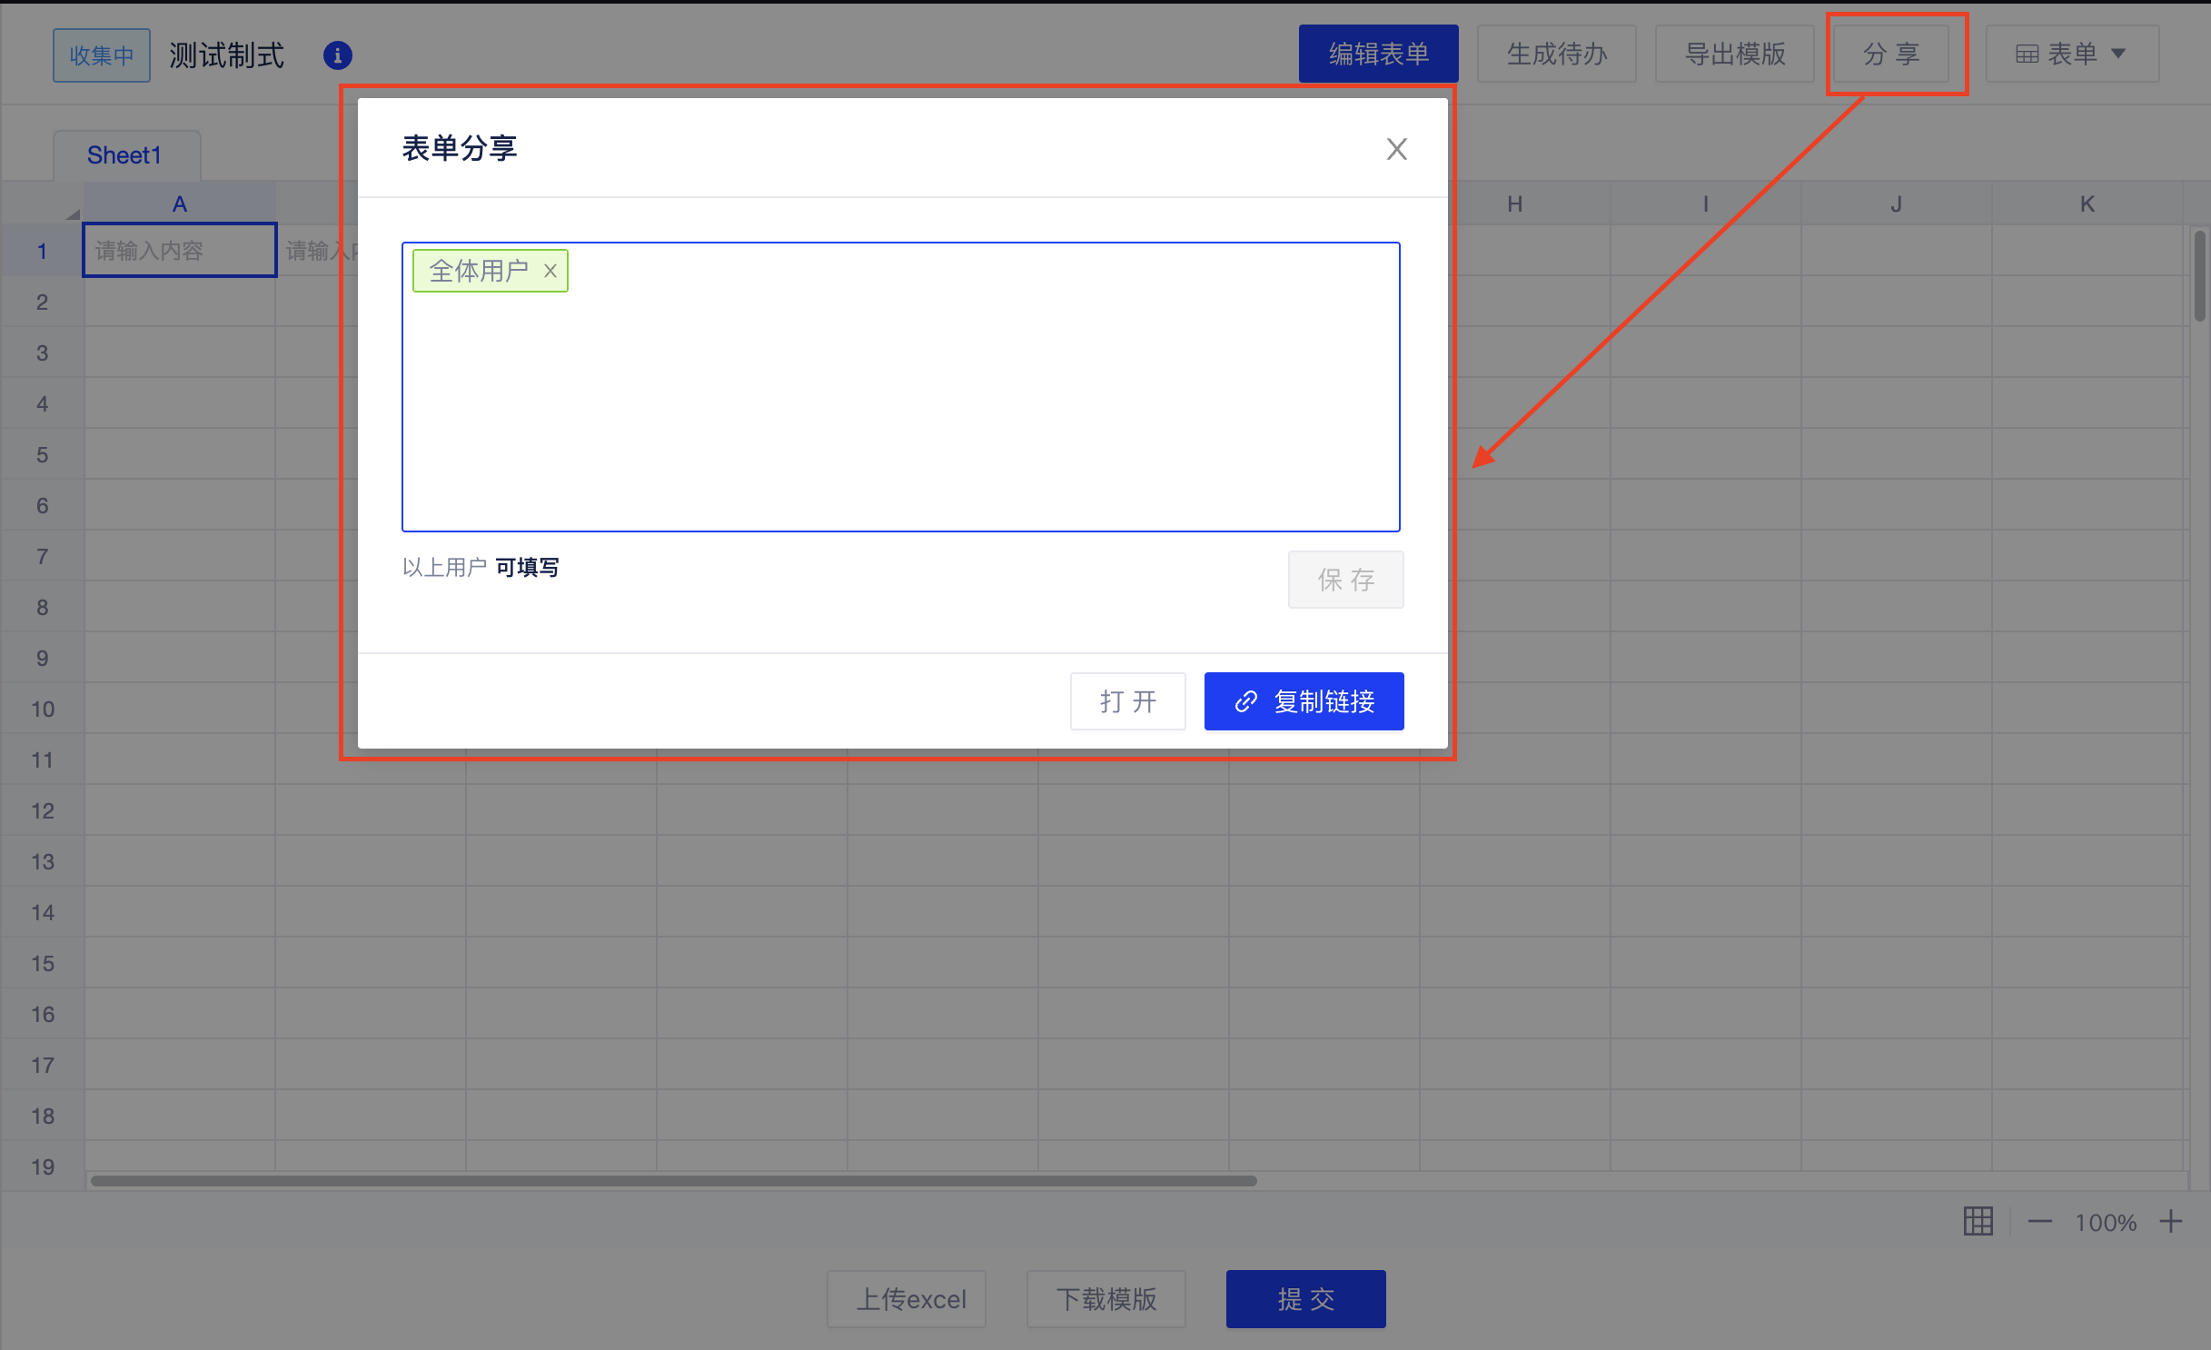The width and height of the screenshot is (2211, 1350).
Task: Click the 打开 button
Action: click(1127, 701)
